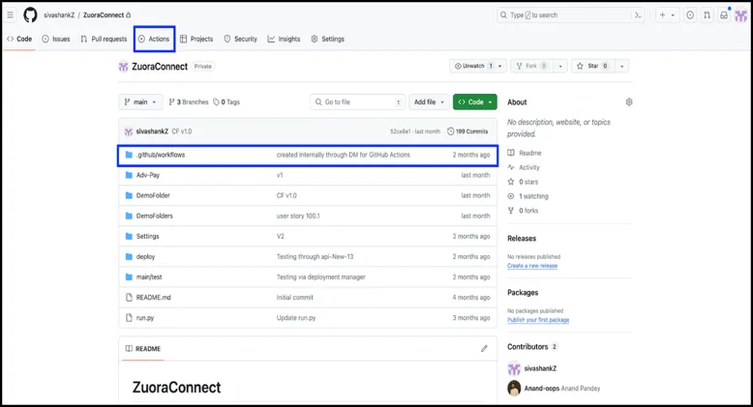Screen dimensions: 753x407
Task: Expand the Star lists dropdown
Action: [622, 66]
